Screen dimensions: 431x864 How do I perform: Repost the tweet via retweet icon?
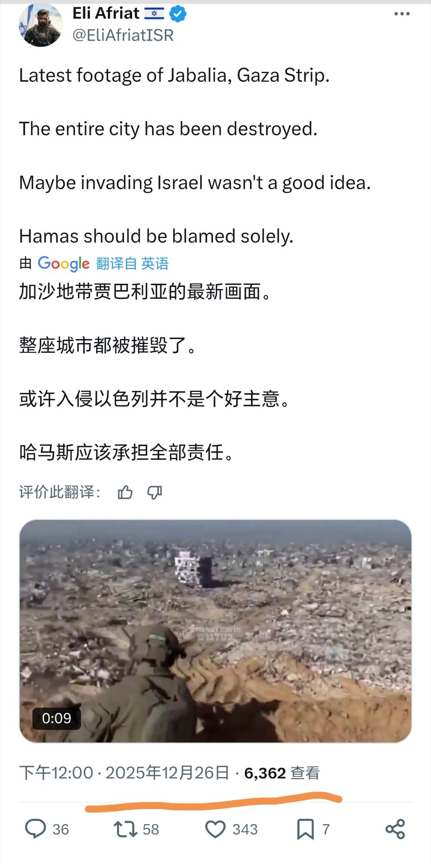[126, 829]
